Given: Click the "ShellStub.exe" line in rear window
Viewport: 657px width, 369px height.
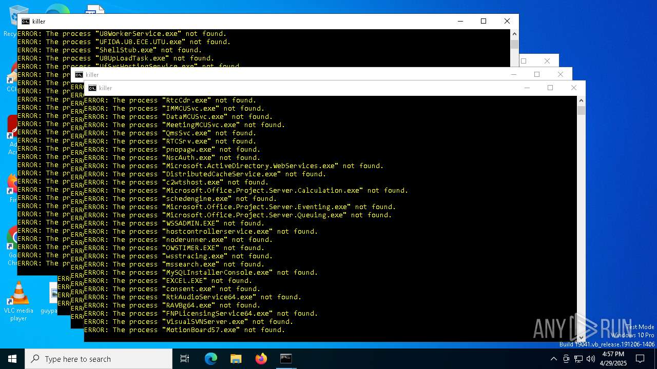Looking at the screenshot, I should [x=110, y=50].
